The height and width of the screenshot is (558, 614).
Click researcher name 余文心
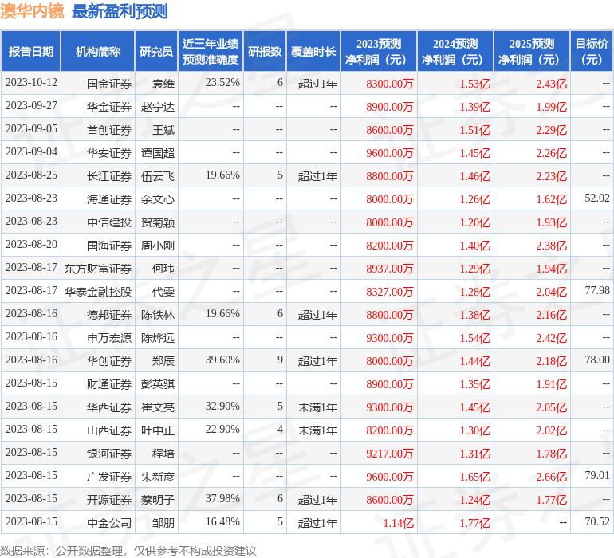158,199
